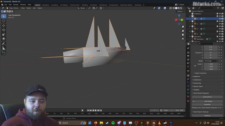Screen dimensions: 225x126
Task: Select the Move tool
Action: tap(4, 26)
